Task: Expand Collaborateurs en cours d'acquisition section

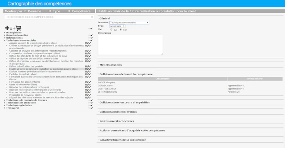Action: pyautogui.click(x=125, y=103)
